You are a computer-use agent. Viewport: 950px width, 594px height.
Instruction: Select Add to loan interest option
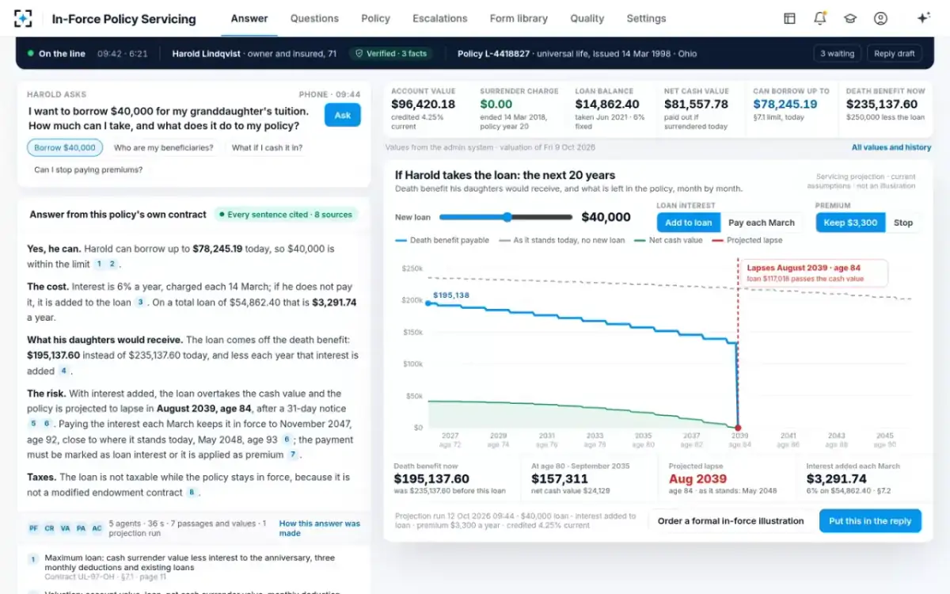click(689, 223)
